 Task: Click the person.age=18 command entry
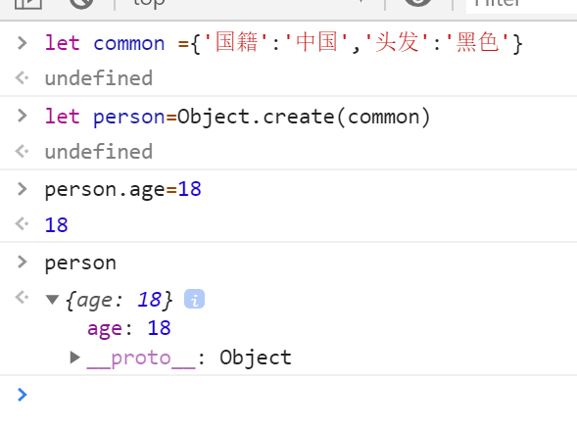[122, 190]
